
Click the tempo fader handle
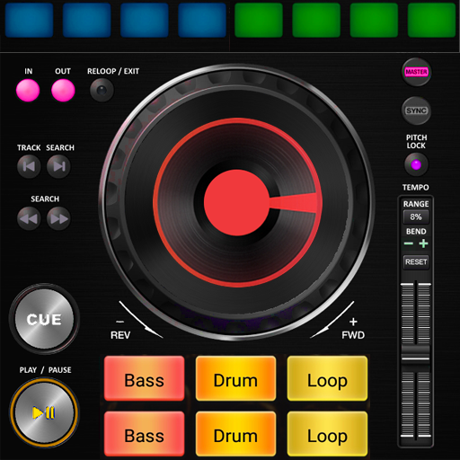point(416,358)
